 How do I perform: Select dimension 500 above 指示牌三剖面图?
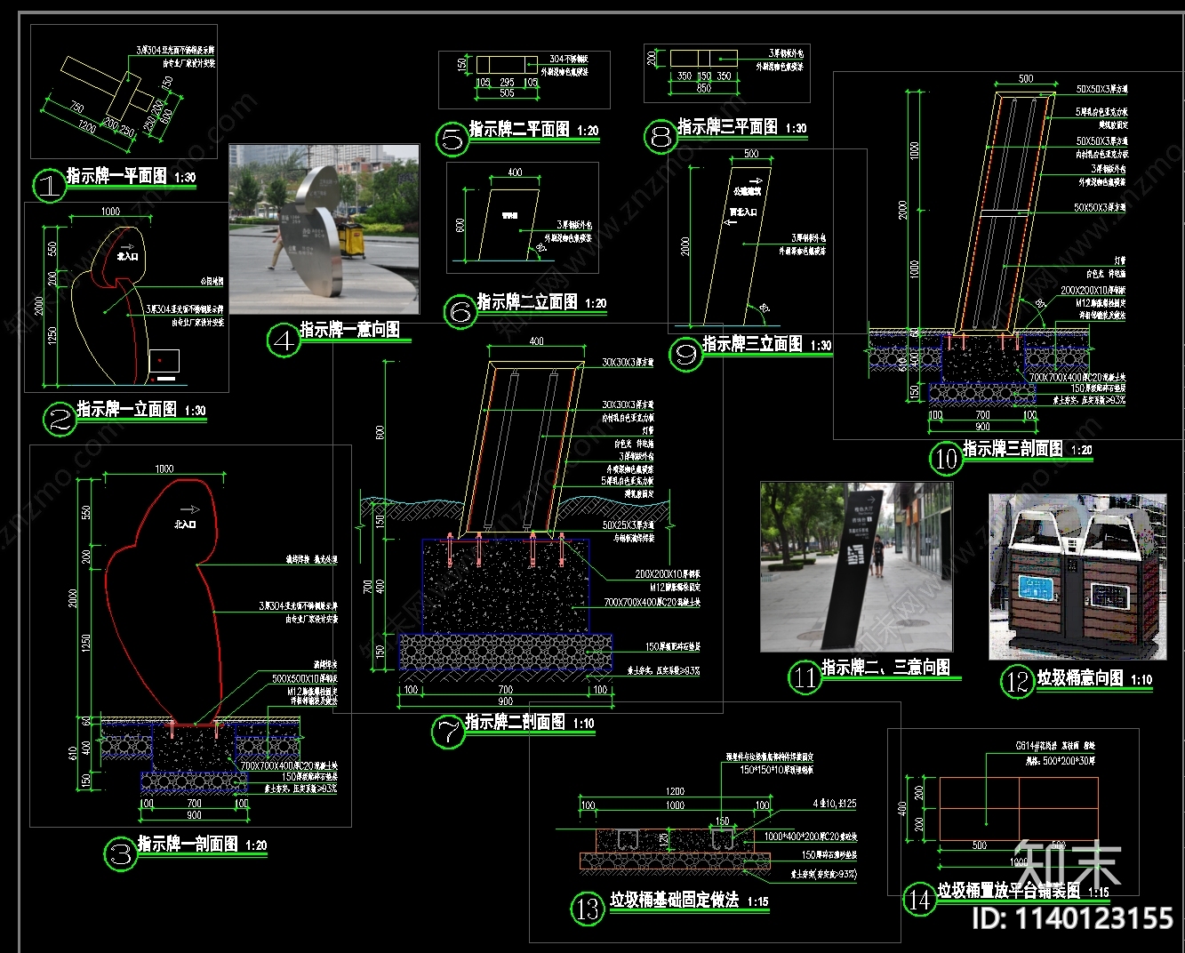[1026, 78]
